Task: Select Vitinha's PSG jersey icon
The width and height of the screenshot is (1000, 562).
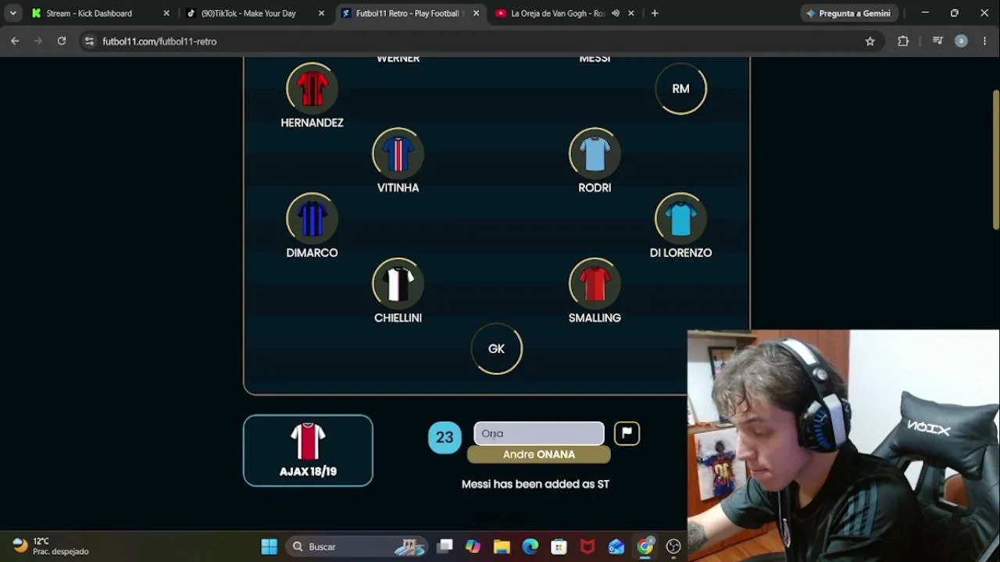Action: click(398, 154)
